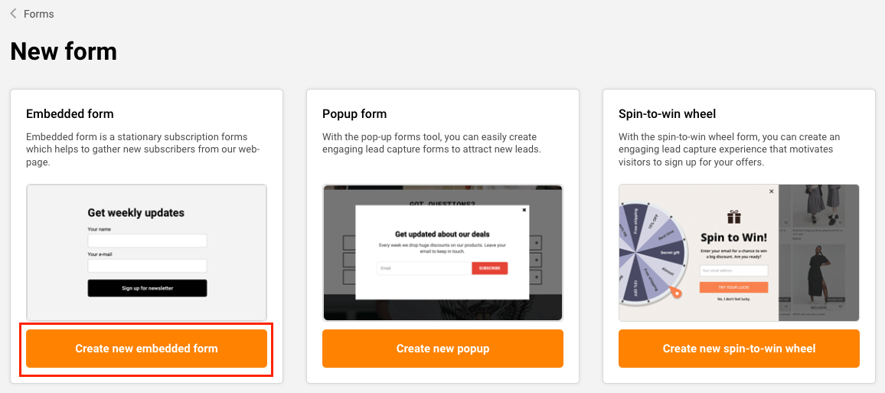Click the Popup form card heading
The width and height of the screenshot is (885, 393).
tap(354, 114)
